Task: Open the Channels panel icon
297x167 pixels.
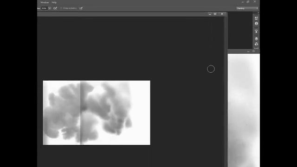Action: [256, 44]
